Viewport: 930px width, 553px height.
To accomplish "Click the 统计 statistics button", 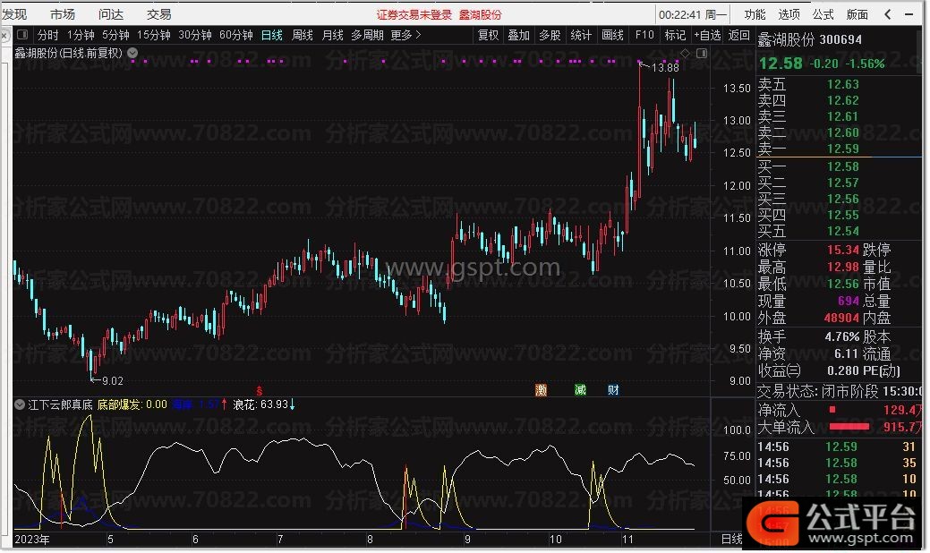I will pyautogui.click(x=581, y=35).
